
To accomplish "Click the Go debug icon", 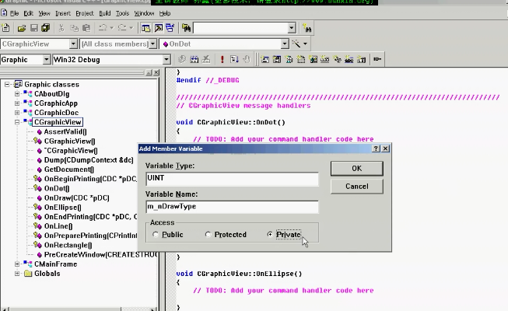I will [234, 59].
